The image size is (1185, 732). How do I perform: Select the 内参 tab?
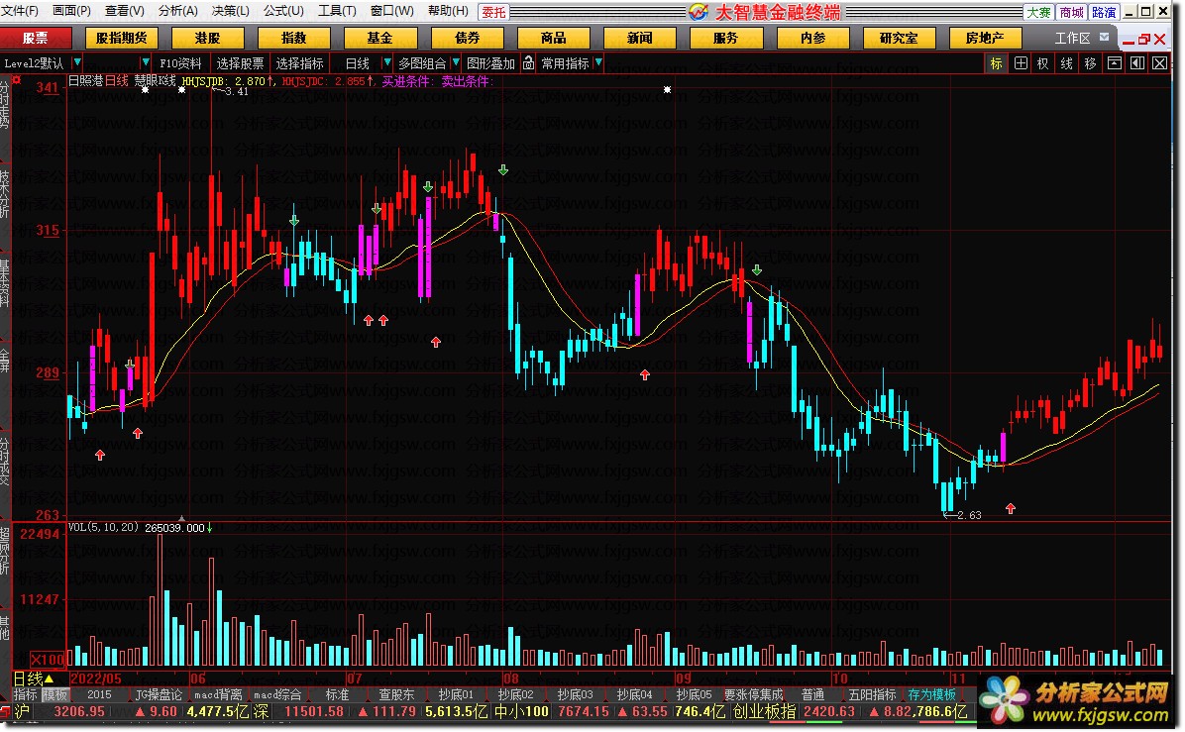pyautogui.click(x=813, y=38)
